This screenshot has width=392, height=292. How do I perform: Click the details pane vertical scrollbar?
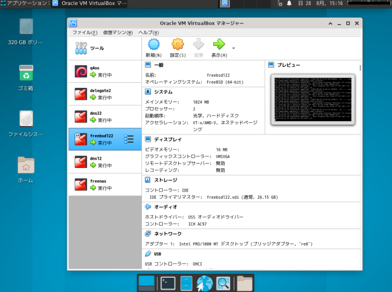point(360,68)
